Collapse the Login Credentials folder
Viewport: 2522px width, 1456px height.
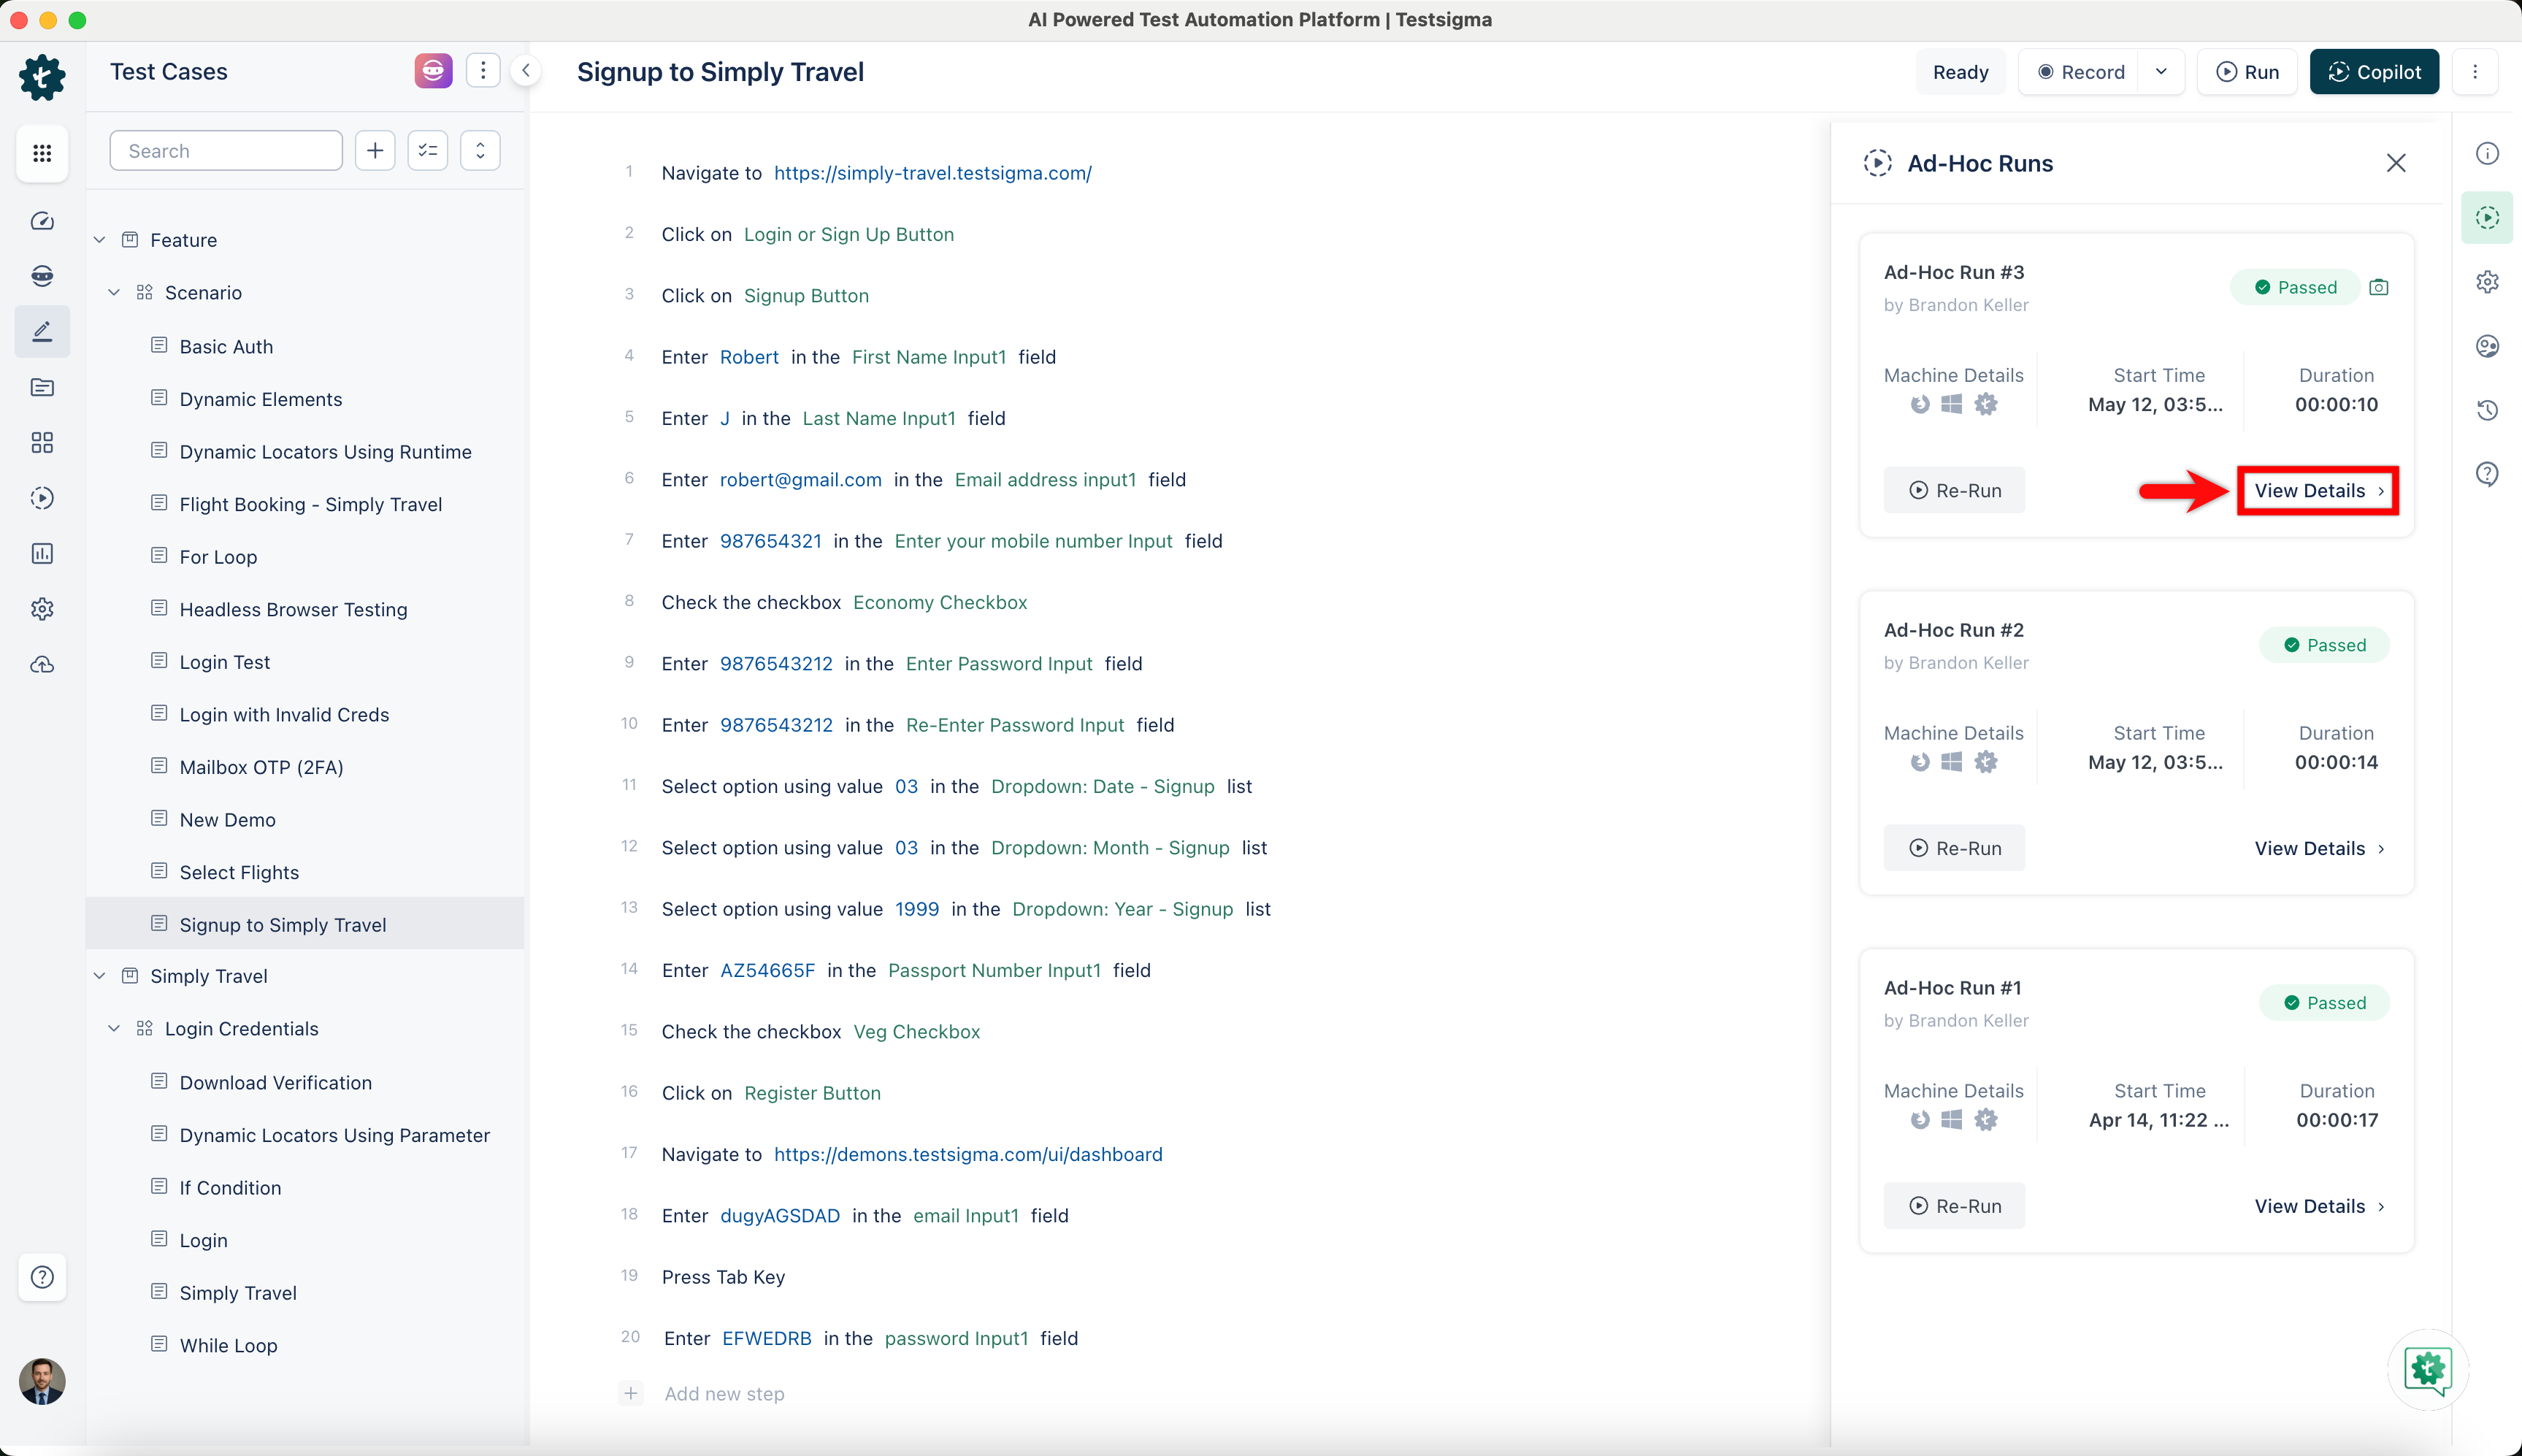pyautogui.click(x=114, y=1029)
